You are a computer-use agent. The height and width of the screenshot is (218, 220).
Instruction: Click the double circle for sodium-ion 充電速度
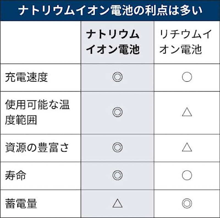click(117, 78)
